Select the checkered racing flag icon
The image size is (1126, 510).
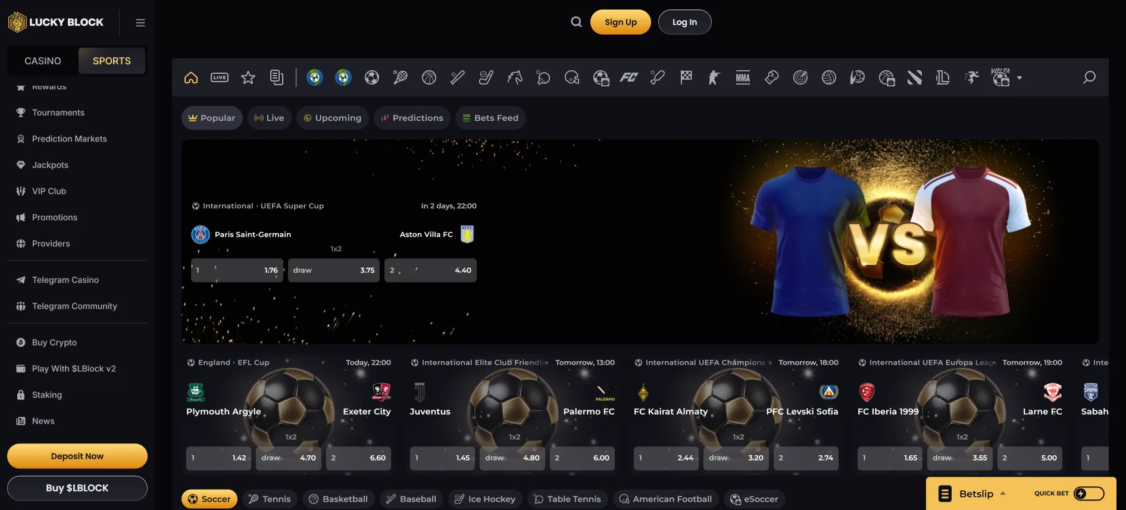(686, 77)
